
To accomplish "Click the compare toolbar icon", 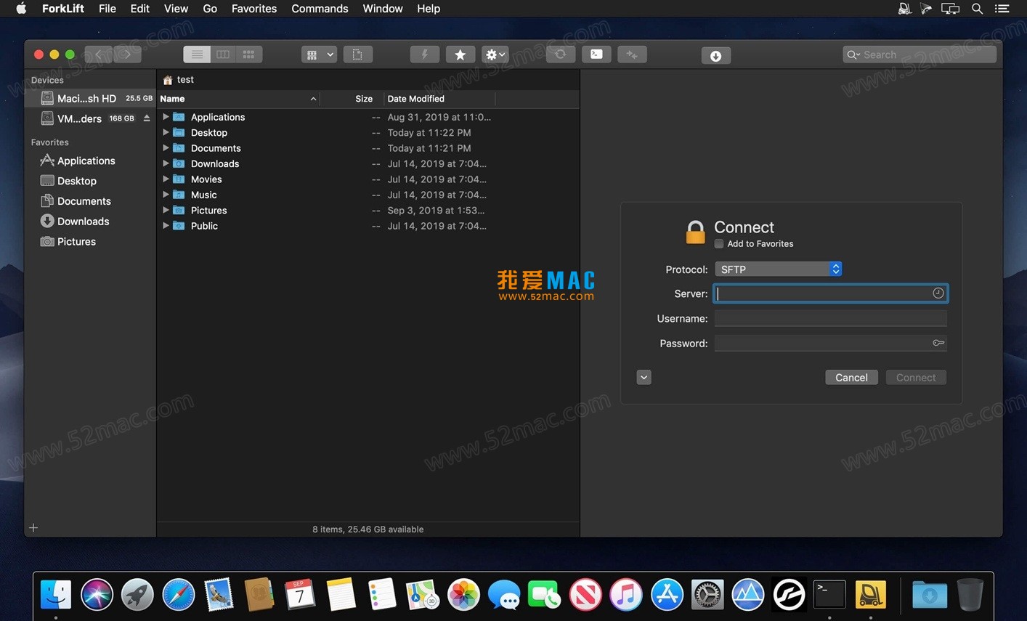I will click(x=632, y=54).
